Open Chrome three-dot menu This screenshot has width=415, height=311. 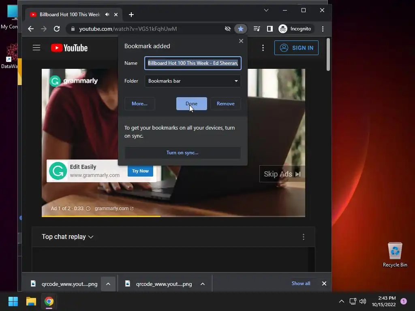point(323,29)
